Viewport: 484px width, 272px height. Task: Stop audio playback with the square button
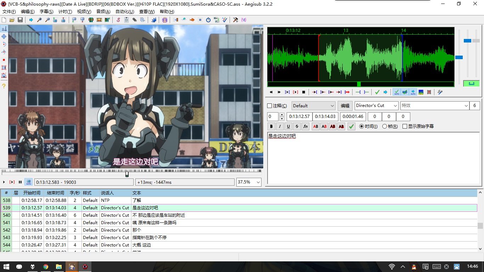(304, 92)
